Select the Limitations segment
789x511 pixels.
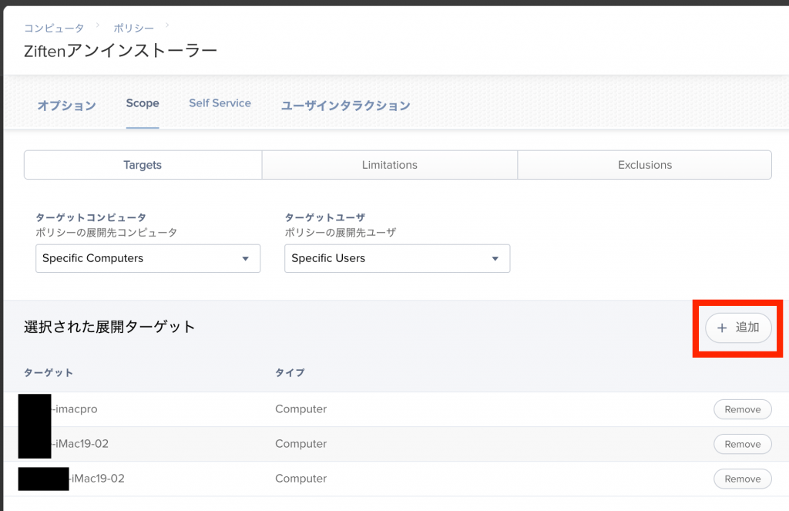pos(389,165)
